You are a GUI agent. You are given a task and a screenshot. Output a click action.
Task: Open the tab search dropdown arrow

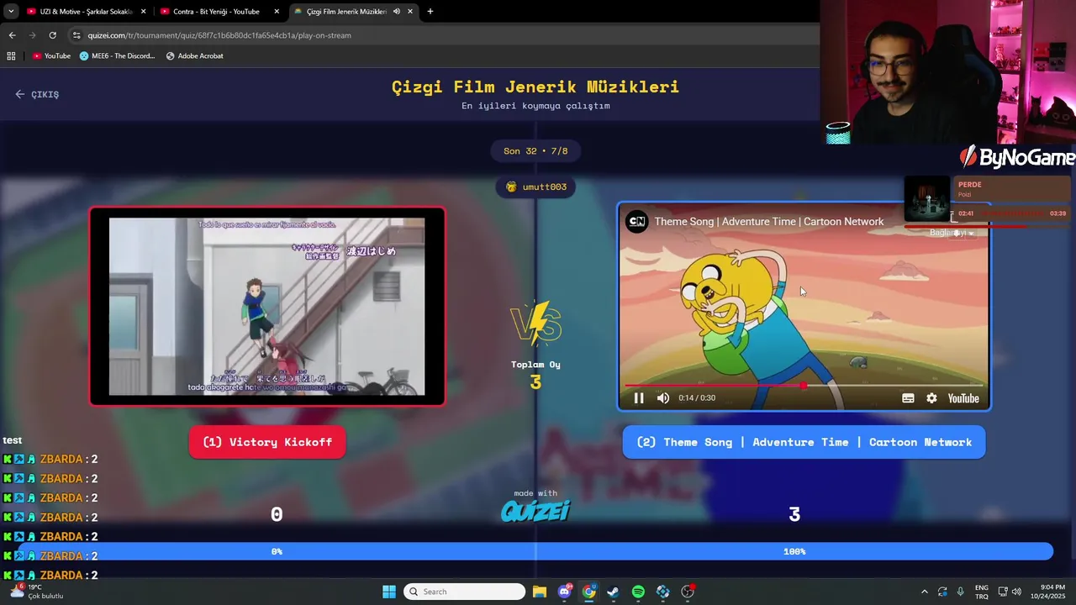click(x=10, y=12)
